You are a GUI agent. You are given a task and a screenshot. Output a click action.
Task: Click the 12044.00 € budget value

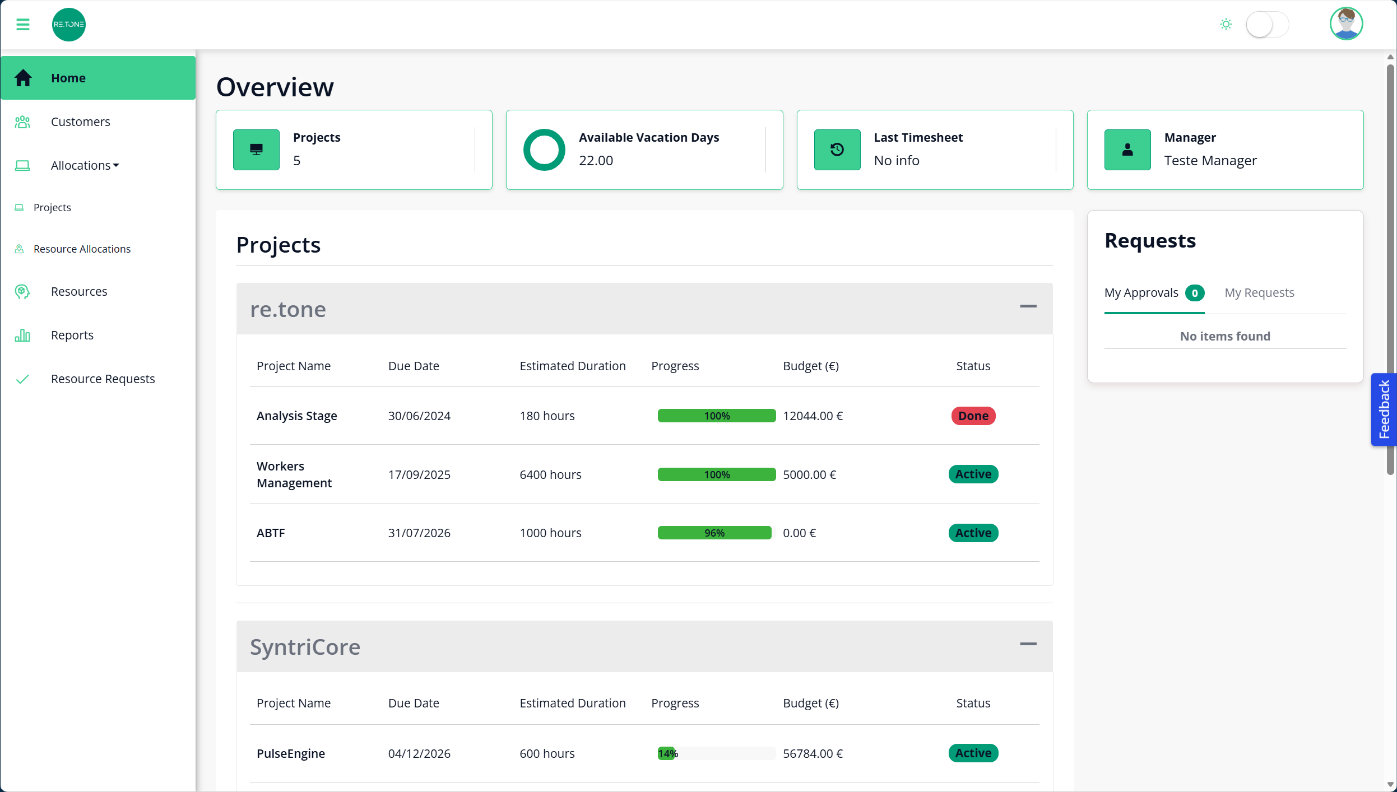coord(813,416)
